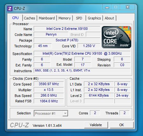
Task: Click the Core Speed value field
Action: [49, 84]
